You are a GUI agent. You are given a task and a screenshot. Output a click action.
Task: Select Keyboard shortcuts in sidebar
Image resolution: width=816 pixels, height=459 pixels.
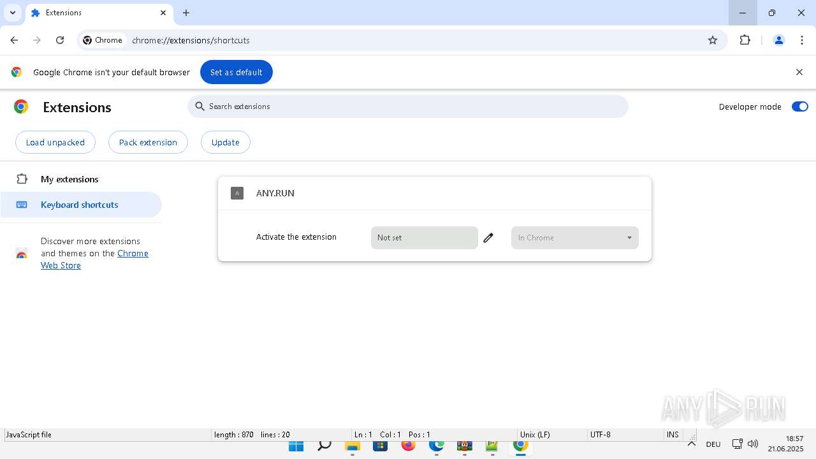coord(81,205)
